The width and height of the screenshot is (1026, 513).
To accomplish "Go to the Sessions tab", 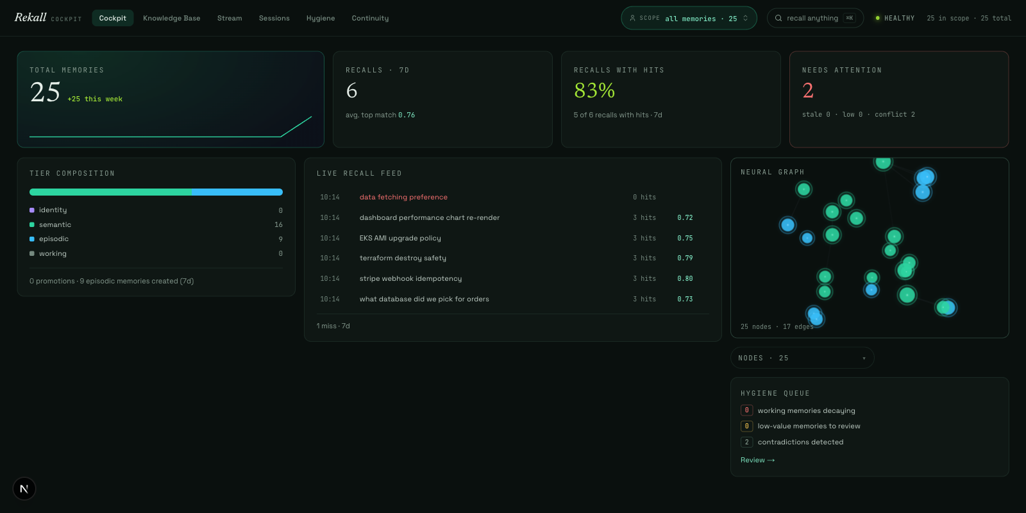I will coord(274,18).
